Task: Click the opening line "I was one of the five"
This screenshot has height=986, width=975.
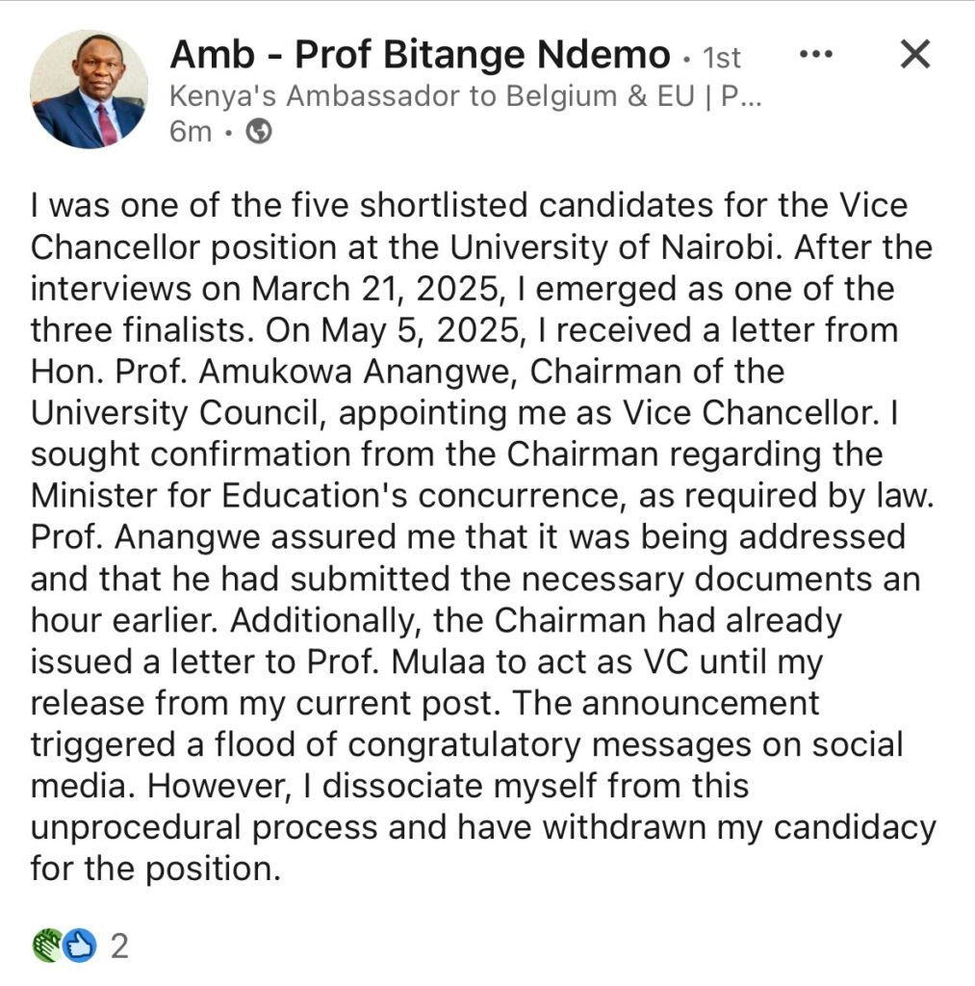Action: pos(190,206)
